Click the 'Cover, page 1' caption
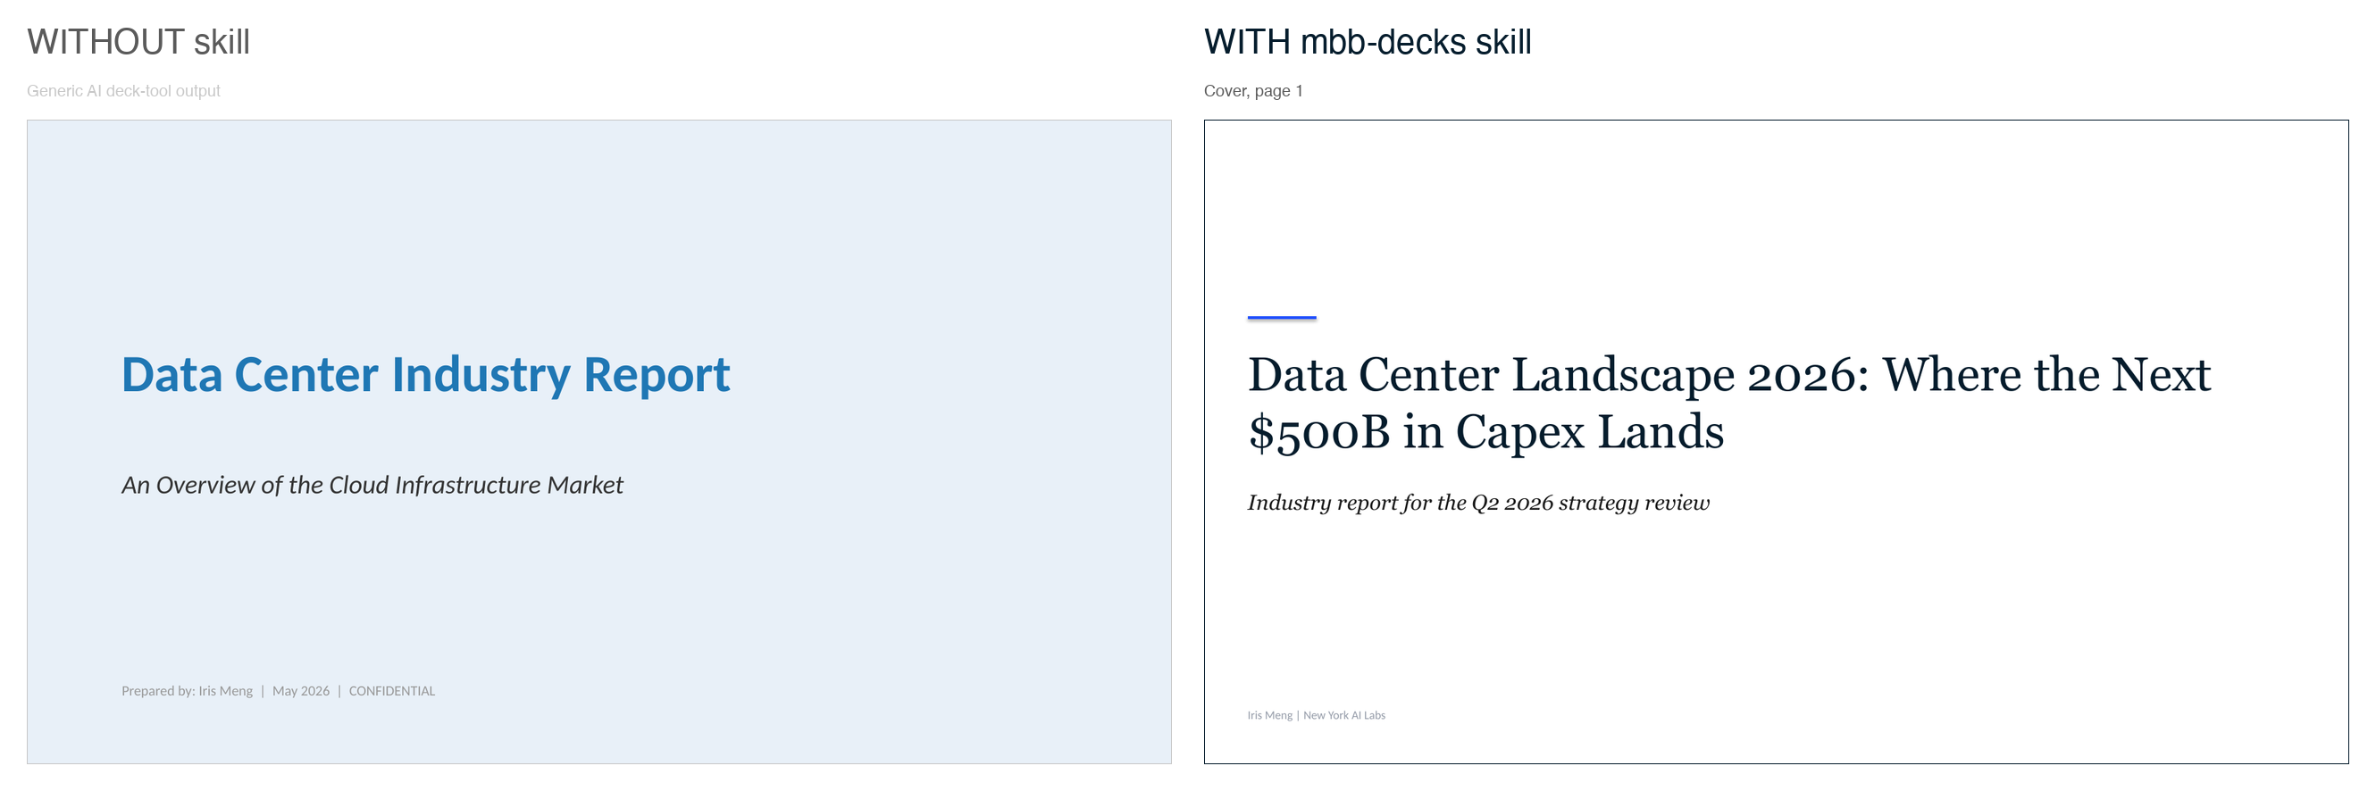 pyautogui.click(x=1252, y=91)
